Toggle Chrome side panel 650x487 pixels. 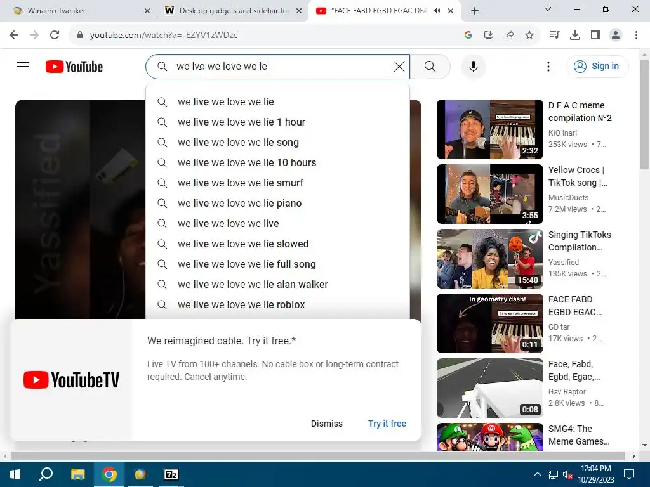click(x=595, y=35)
